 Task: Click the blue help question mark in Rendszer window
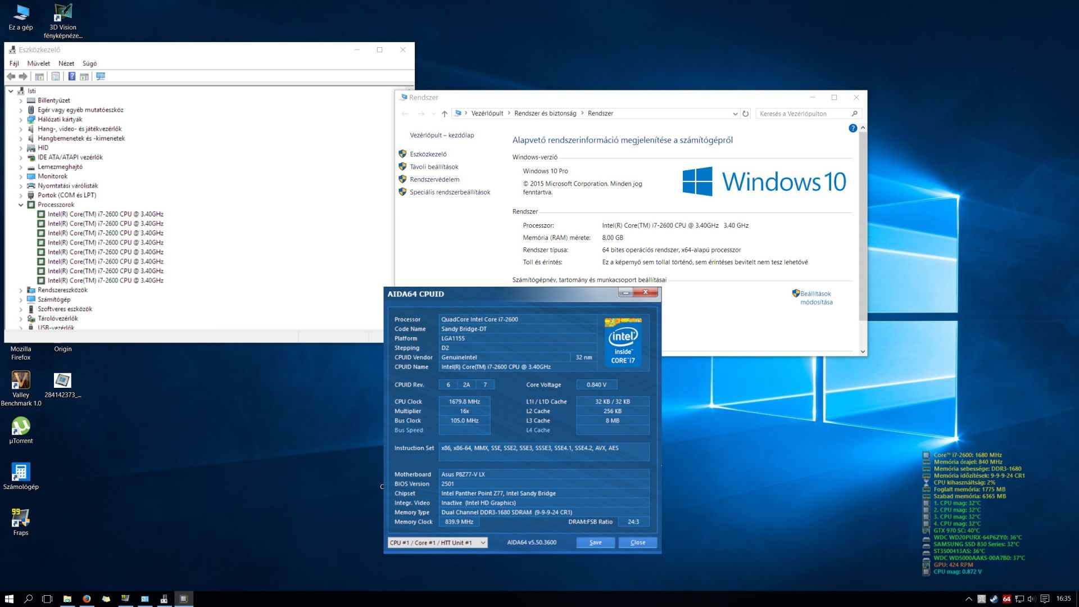[x=853, y=128]
